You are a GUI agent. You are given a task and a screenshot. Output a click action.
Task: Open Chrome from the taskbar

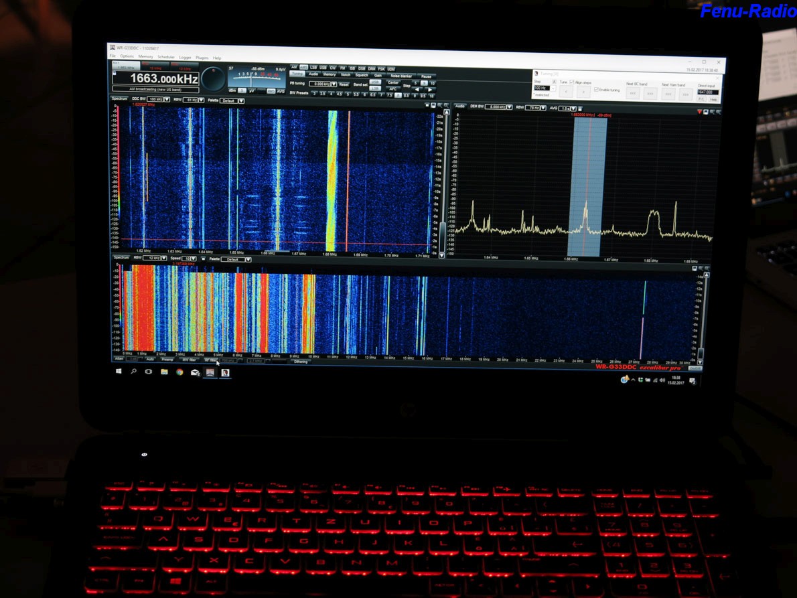pos(179,372)
